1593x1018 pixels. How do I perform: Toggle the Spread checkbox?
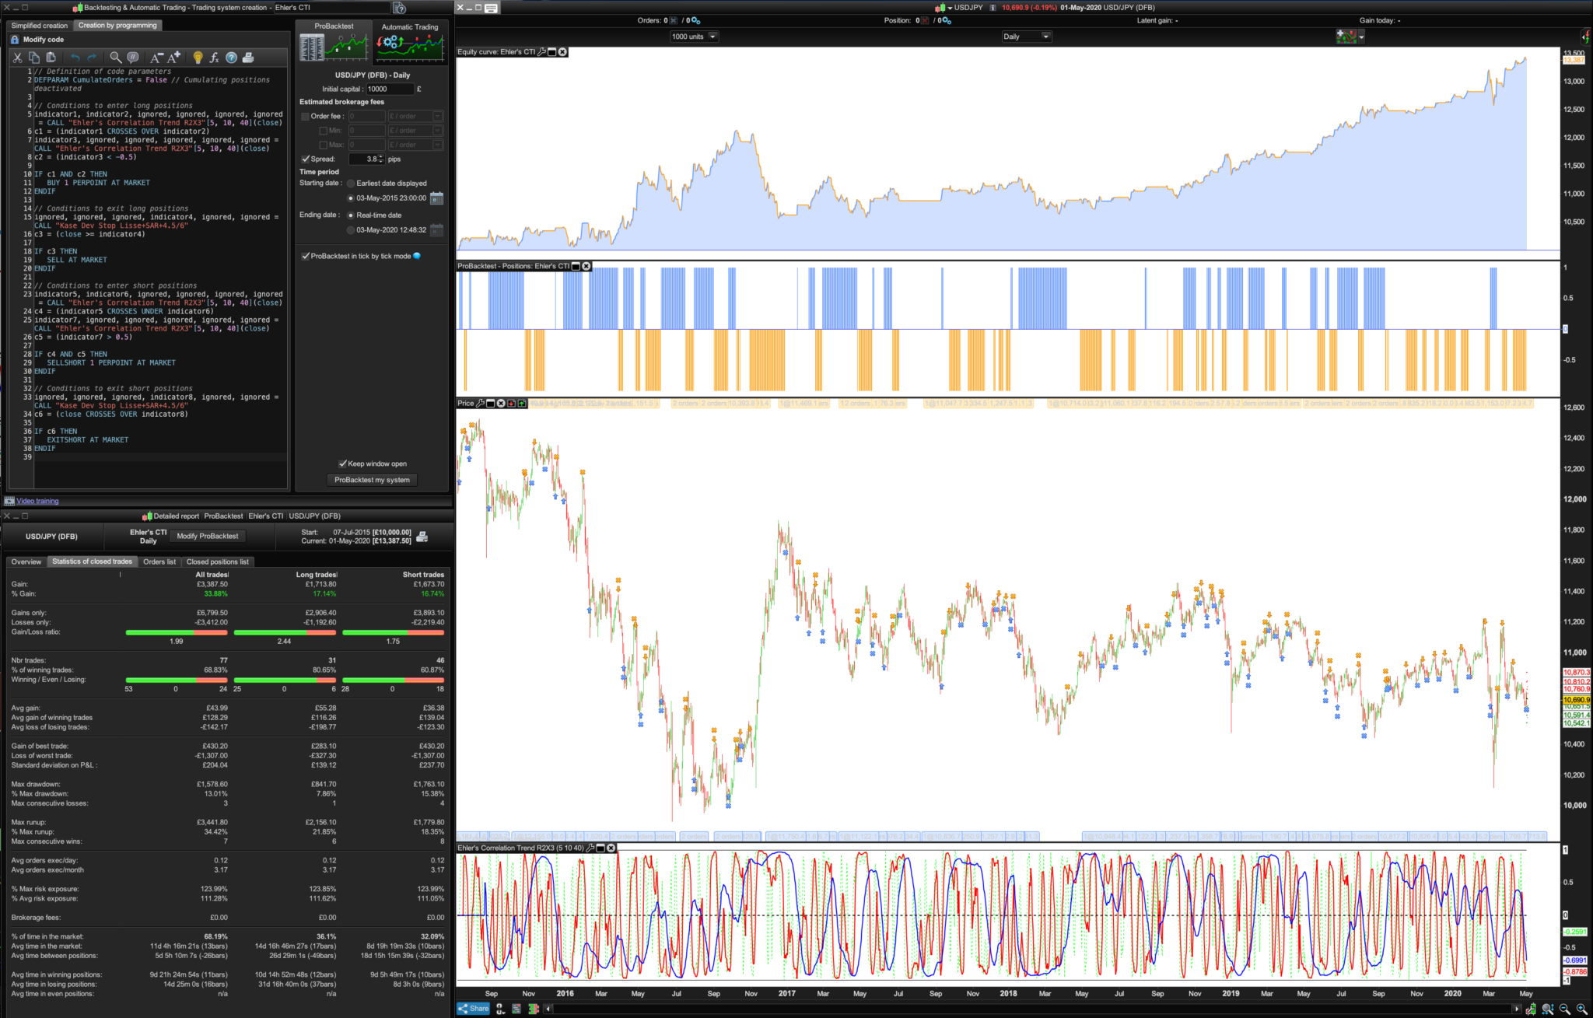click(306, 159)
